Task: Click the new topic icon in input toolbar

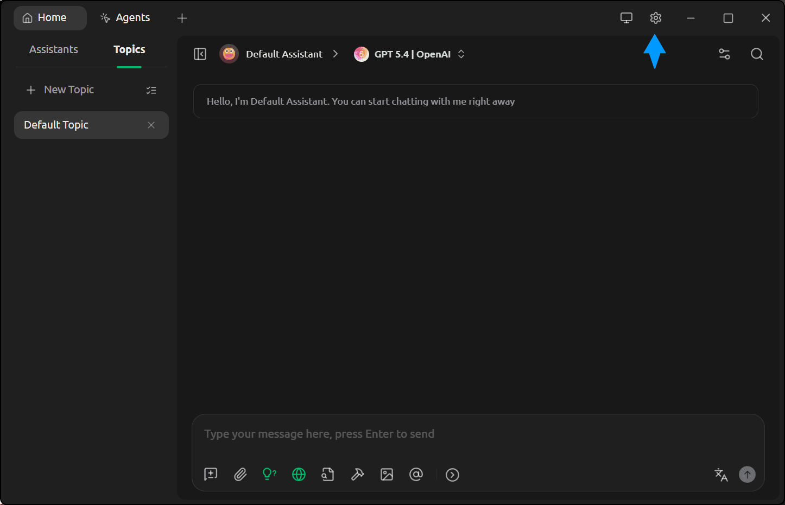Action: (211, 475)
